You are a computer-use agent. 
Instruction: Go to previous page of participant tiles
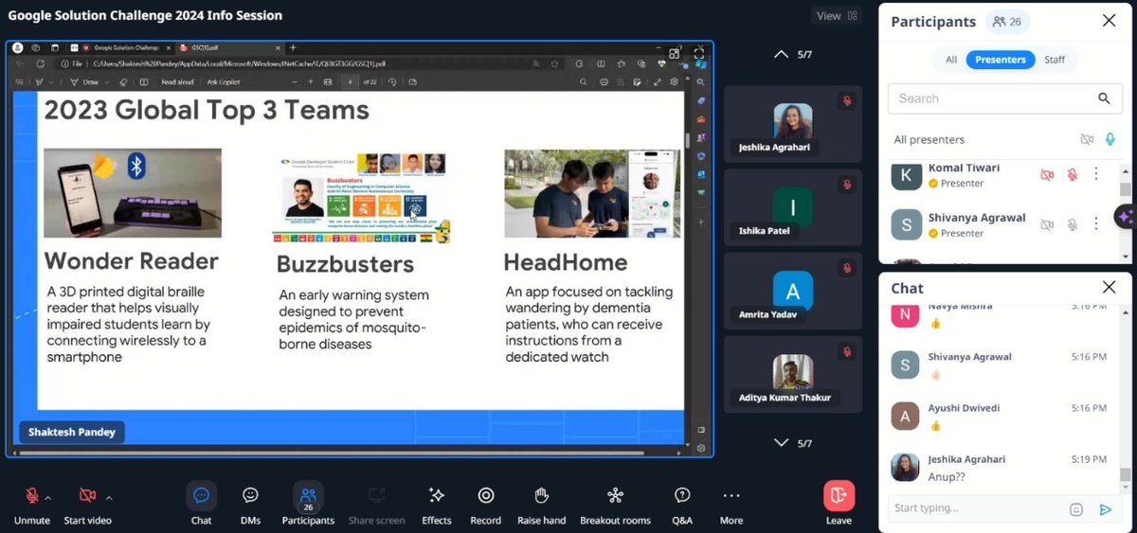781,55
